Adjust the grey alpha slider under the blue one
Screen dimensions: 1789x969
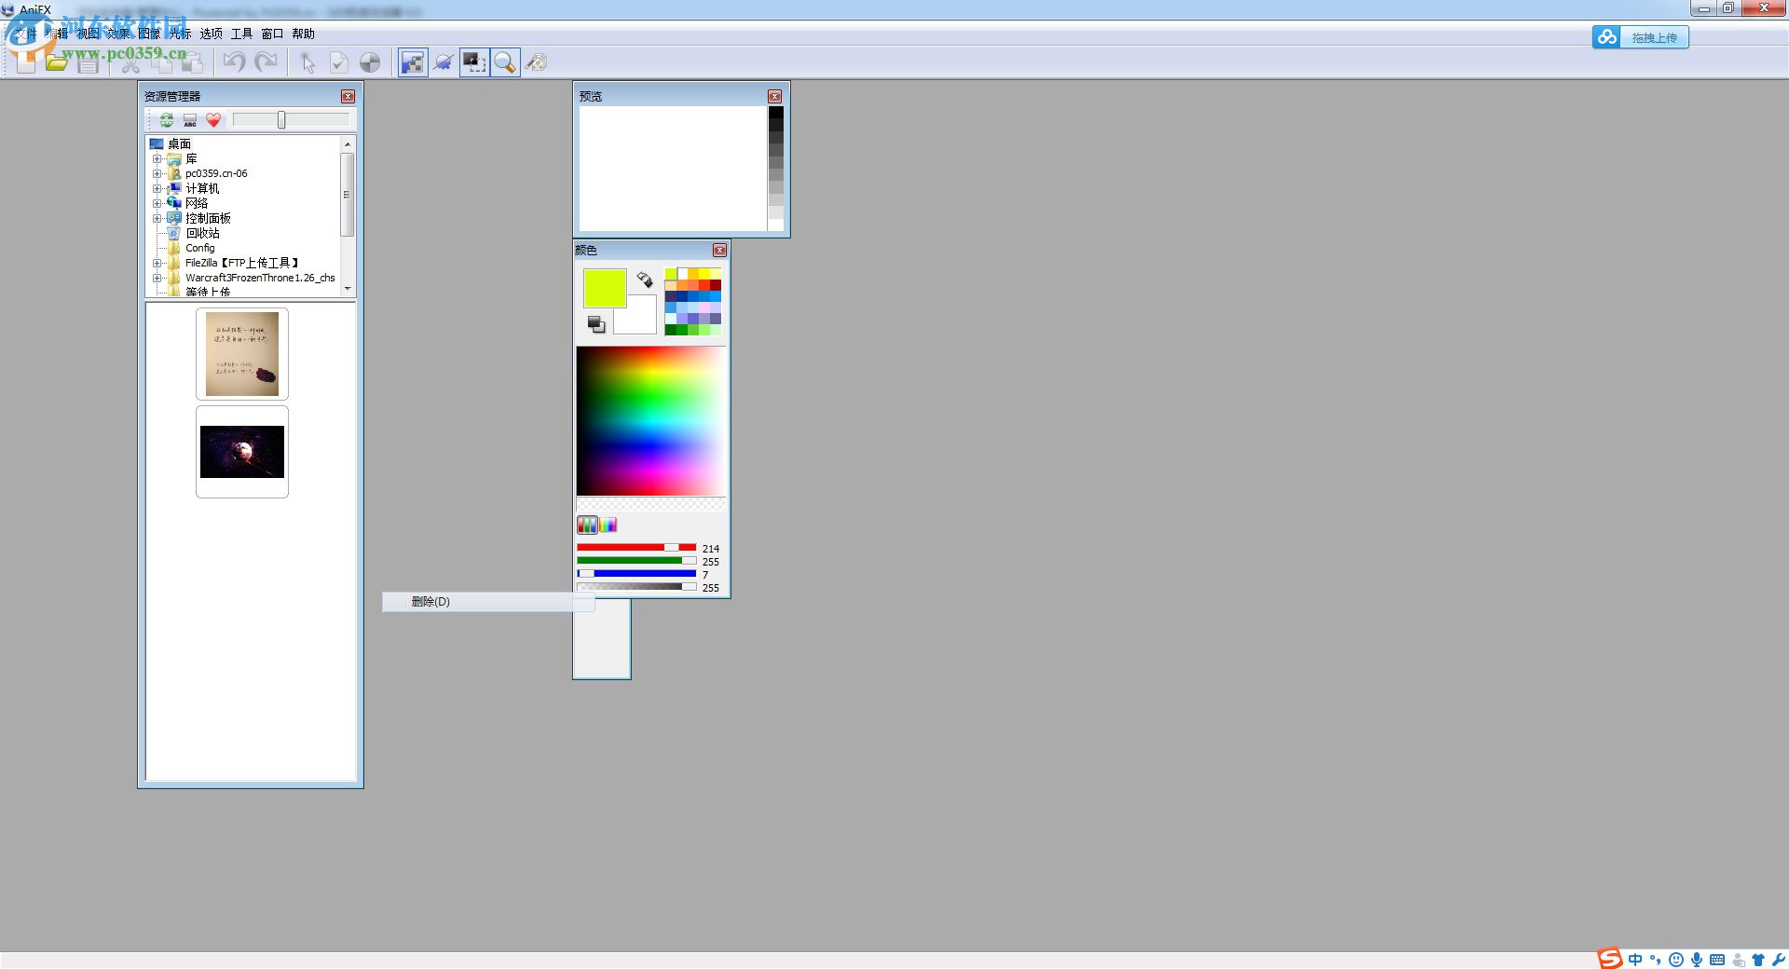coord(636,587)
